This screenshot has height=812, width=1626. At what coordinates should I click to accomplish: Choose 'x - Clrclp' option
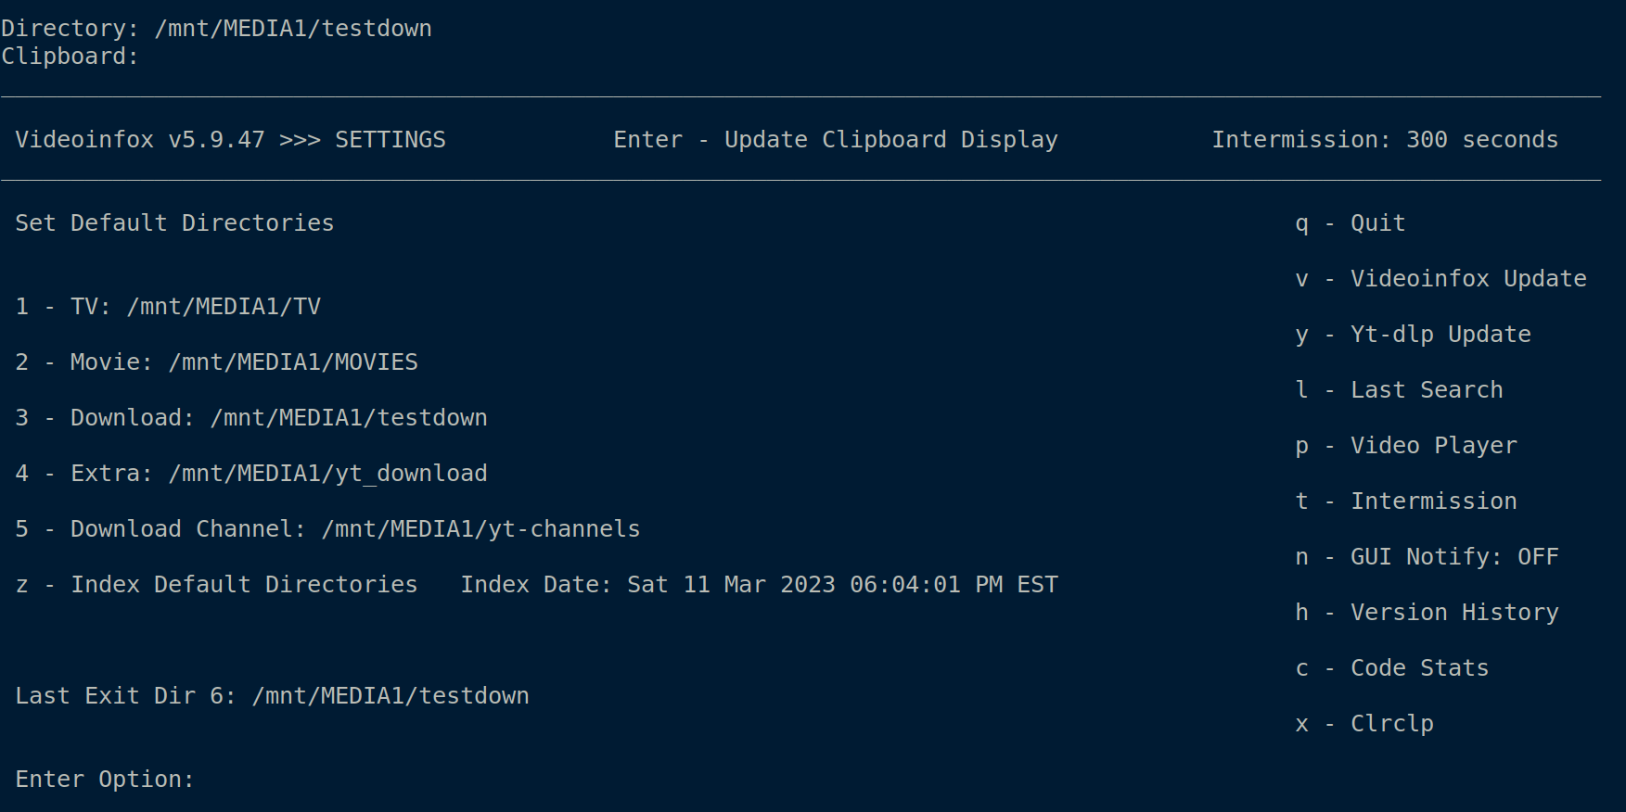point(1364,724)
